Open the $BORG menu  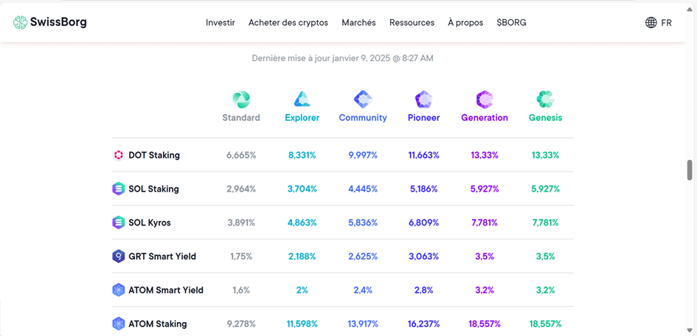pos(512,23)
